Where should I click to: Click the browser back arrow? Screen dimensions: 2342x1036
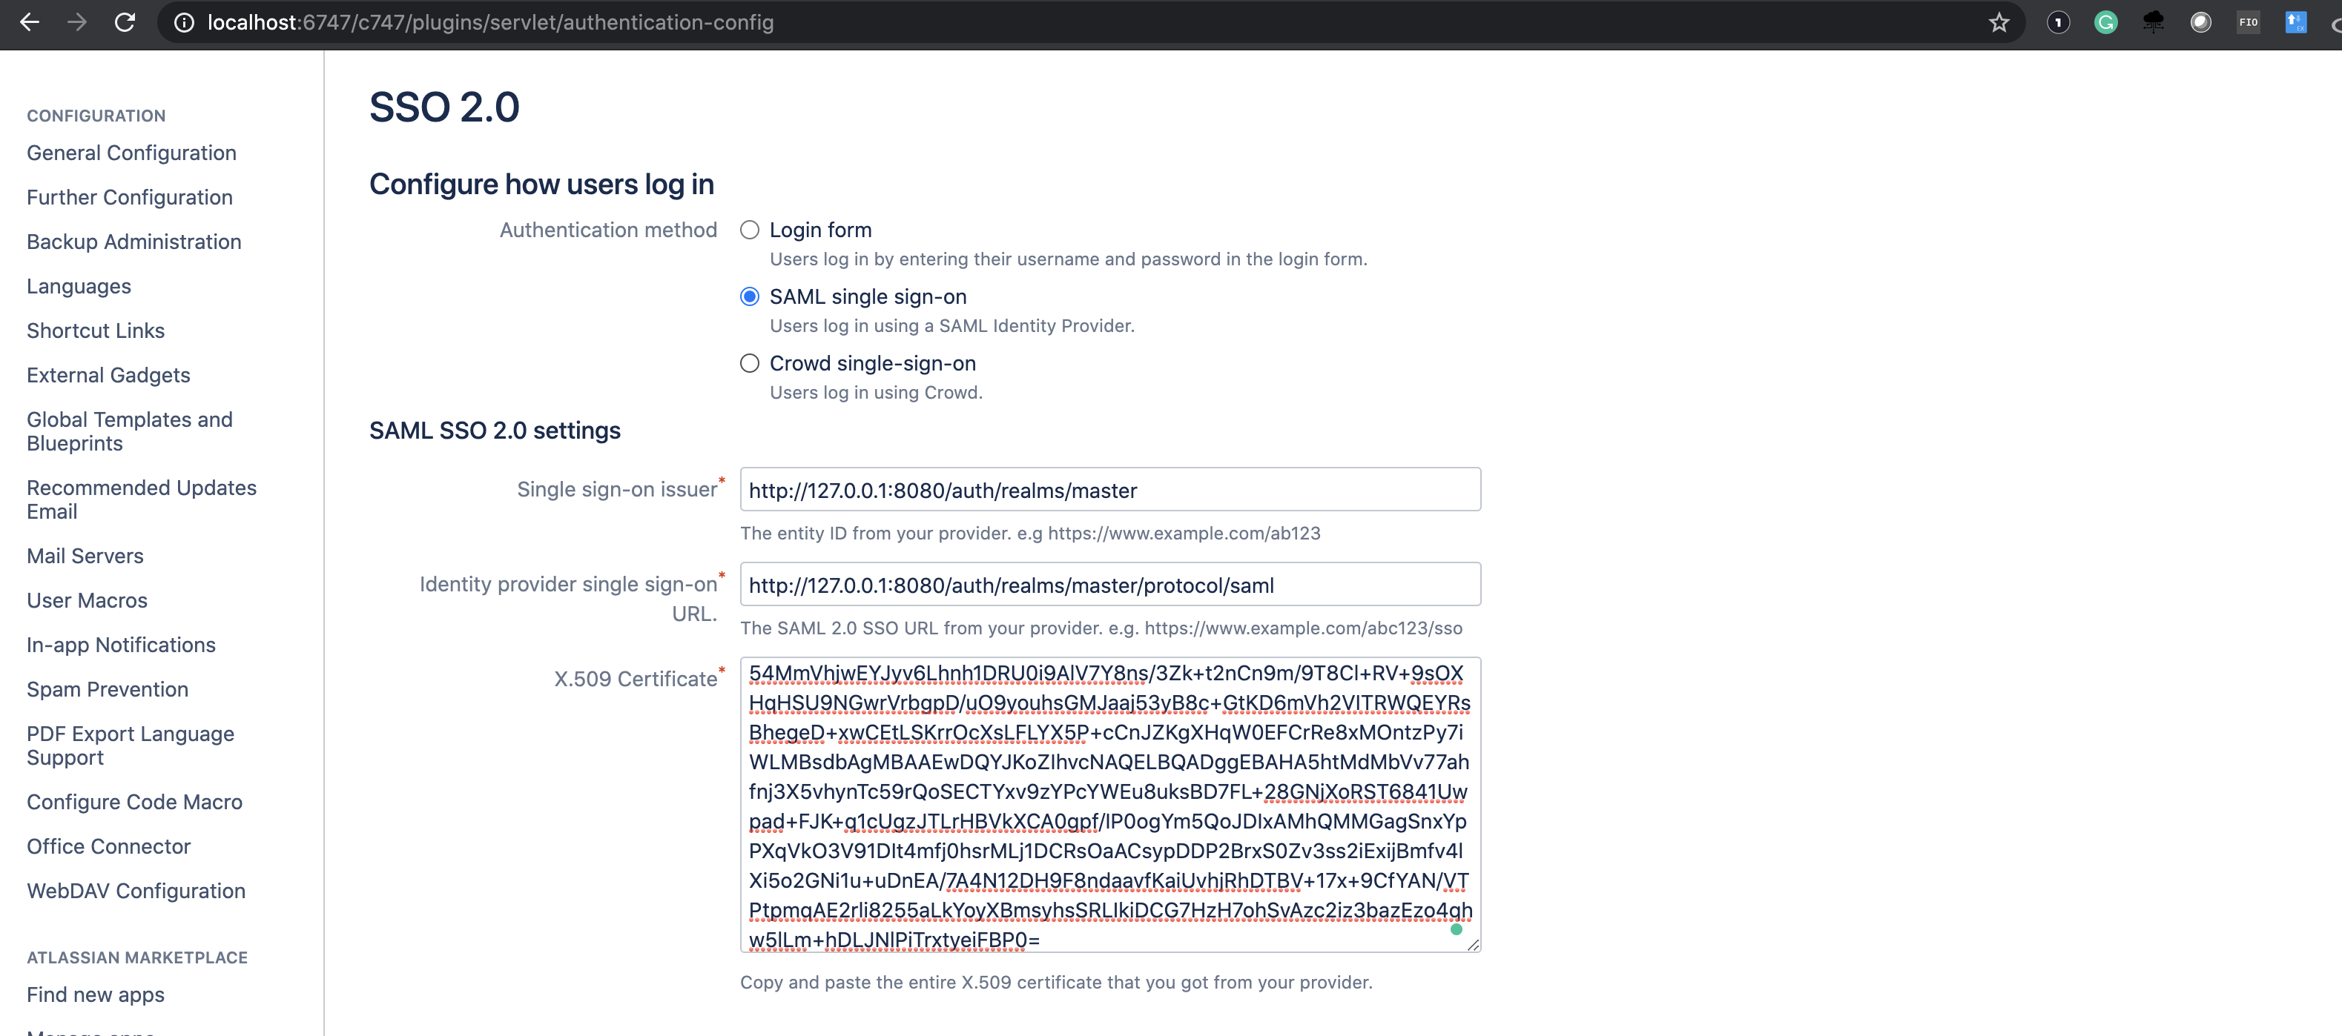coord(29,21)
